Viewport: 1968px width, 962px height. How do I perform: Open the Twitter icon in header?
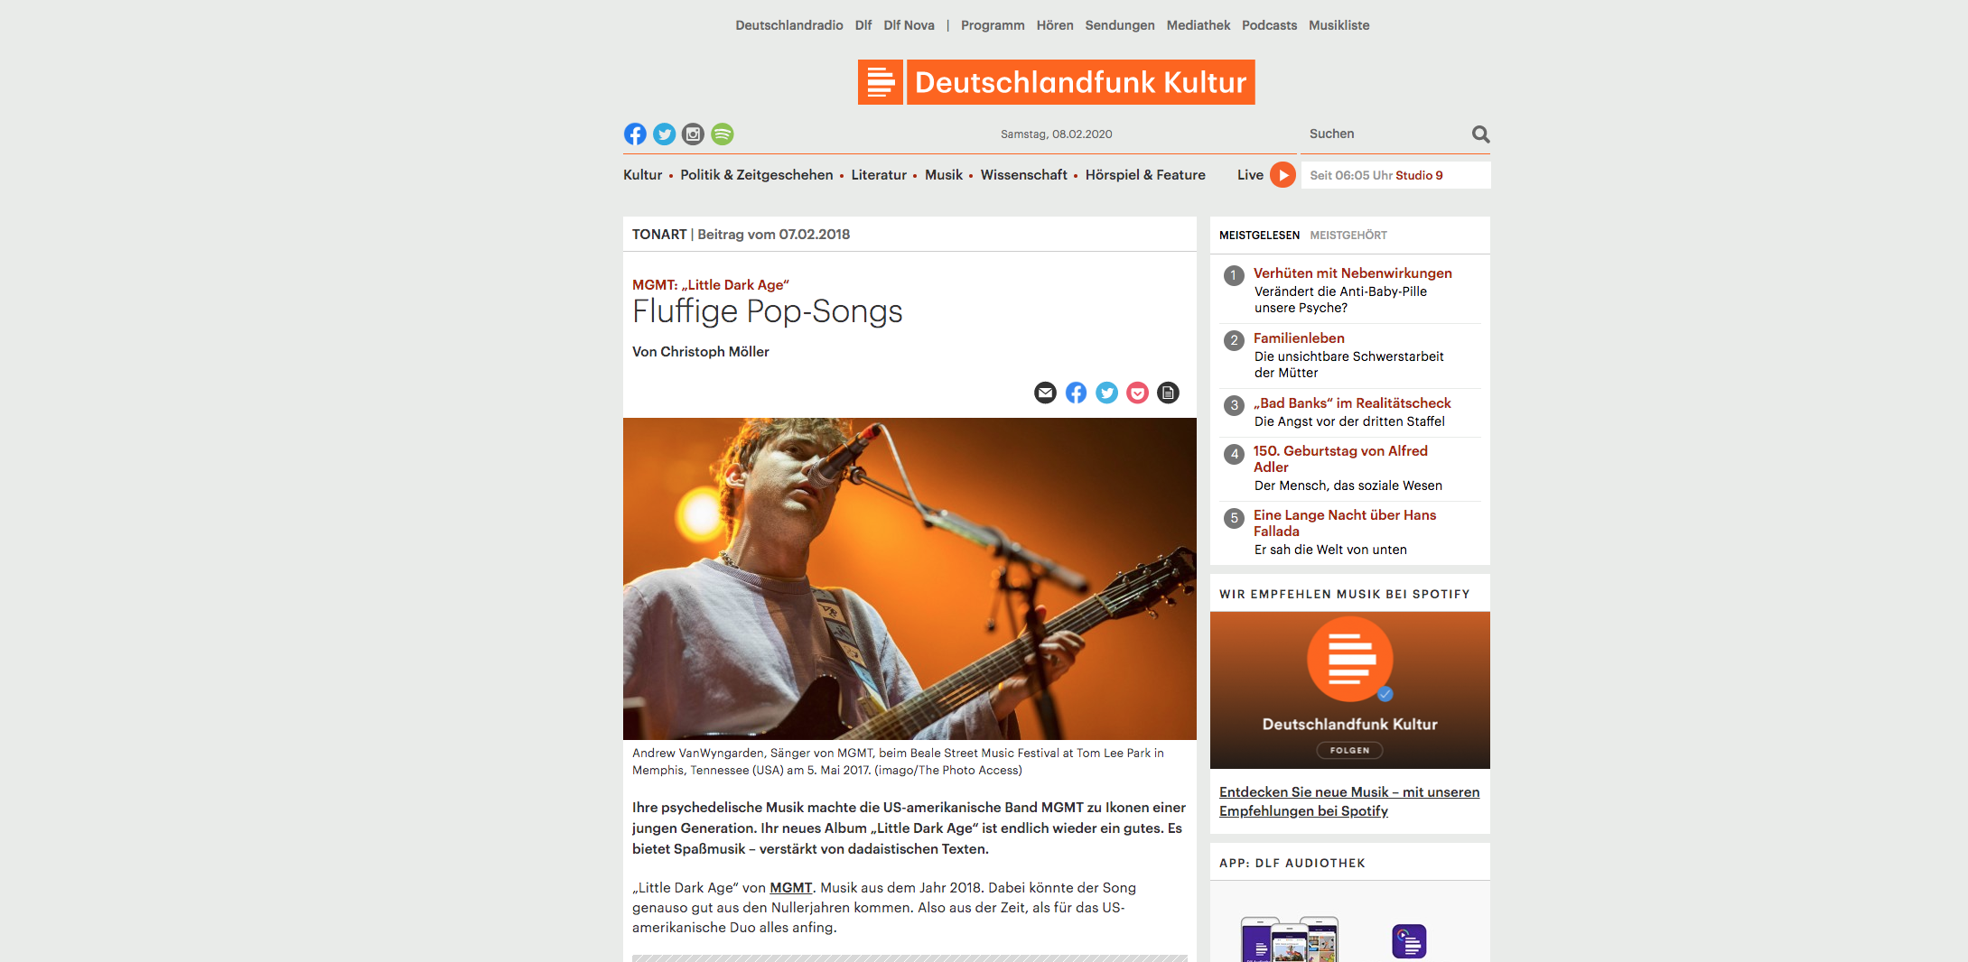(664, 134)
